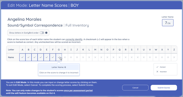Mark letter M as correct
183x97 pixels.
click(x=95, y=57)
